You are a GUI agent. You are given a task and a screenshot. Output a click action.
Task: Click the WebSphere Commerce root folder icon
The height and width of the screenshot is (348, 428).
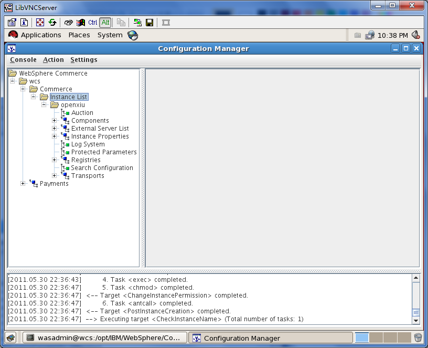[13, 73]
